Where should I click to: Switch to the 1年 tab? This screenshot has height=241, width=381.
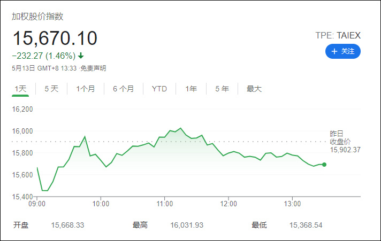coord(191,89)
